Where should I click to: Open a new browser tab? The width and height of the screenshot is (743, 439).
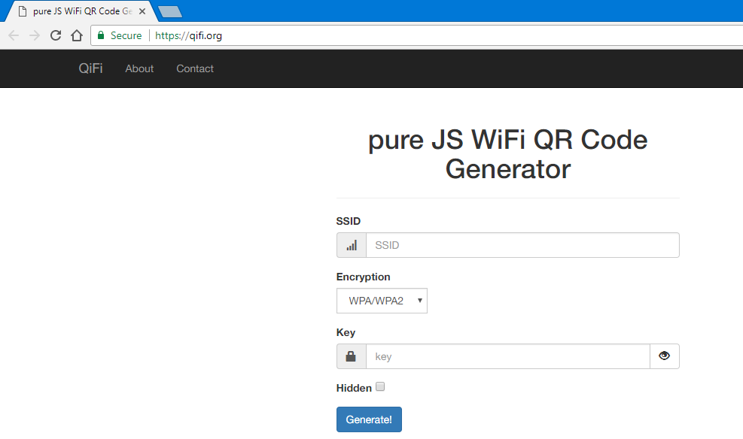click(x=169, y=11)
